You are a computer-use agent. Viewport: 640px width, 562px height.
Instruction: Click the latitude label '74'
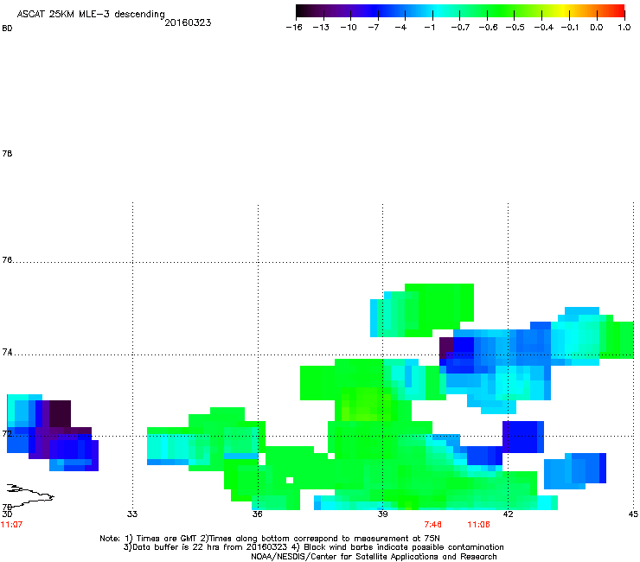coord(7,352)
